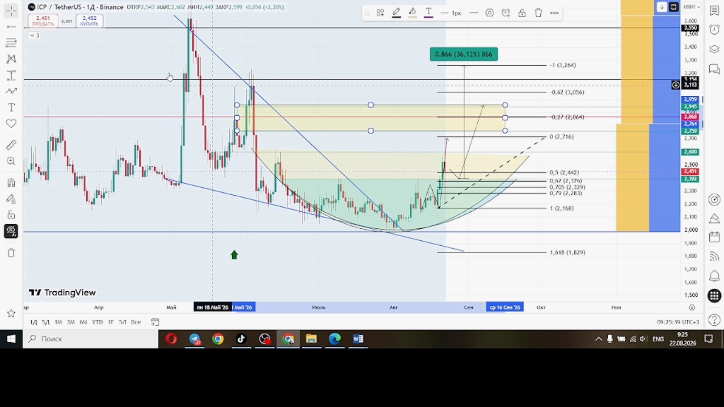Screen dimensions: 724x407
Task: Select the 3М time range
Action: (71, 322)
